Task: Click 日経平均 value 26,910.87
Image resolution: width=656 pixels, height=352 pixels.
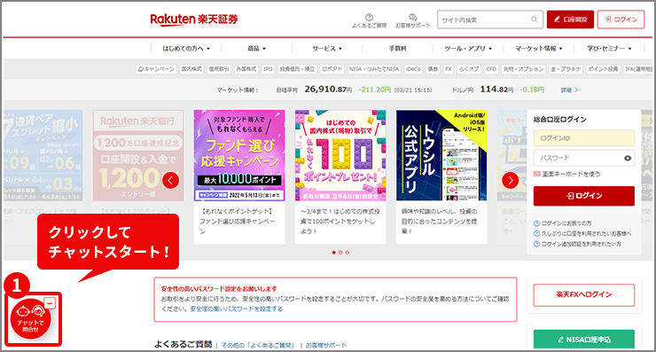Action: (328, 90)
